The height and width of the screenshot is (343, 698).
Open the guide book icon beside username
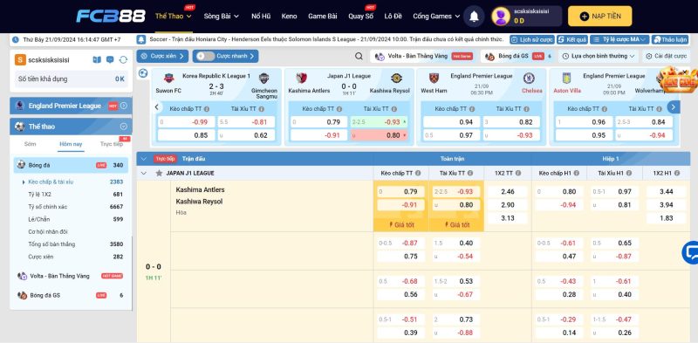(x=97, y=59)
